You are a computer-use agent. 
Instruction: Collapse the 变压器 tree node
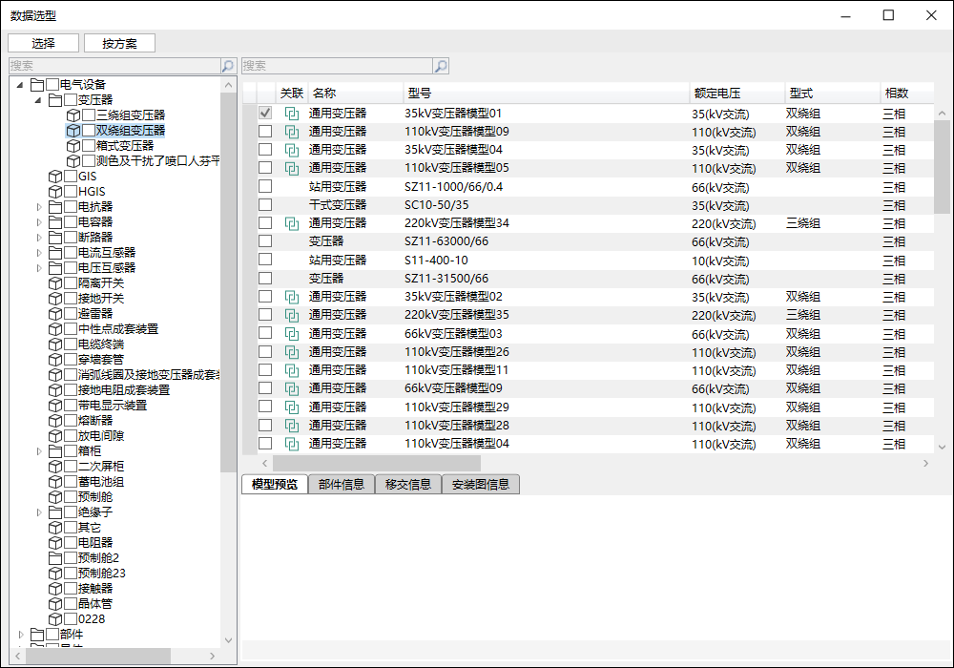[x=39, y=100]
